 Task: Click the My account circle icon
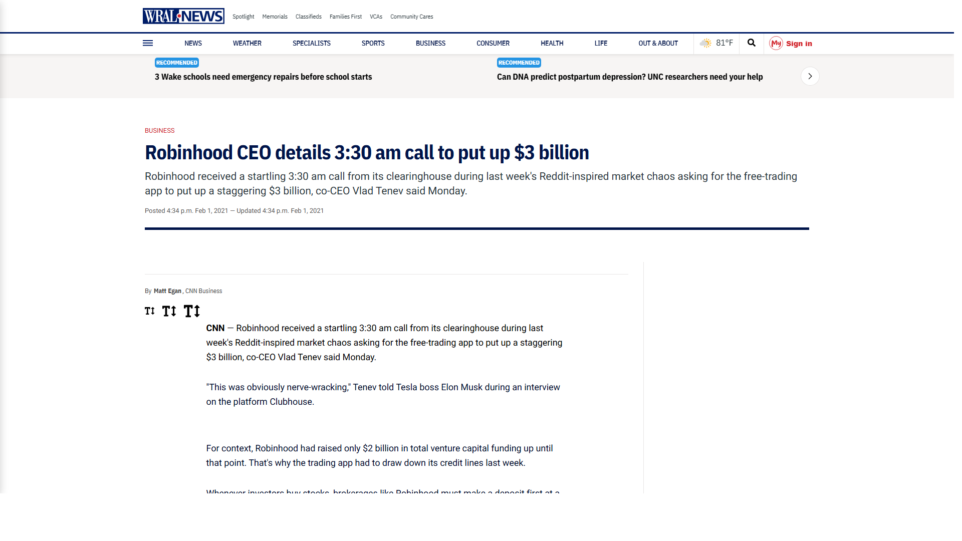click(776, 44)
